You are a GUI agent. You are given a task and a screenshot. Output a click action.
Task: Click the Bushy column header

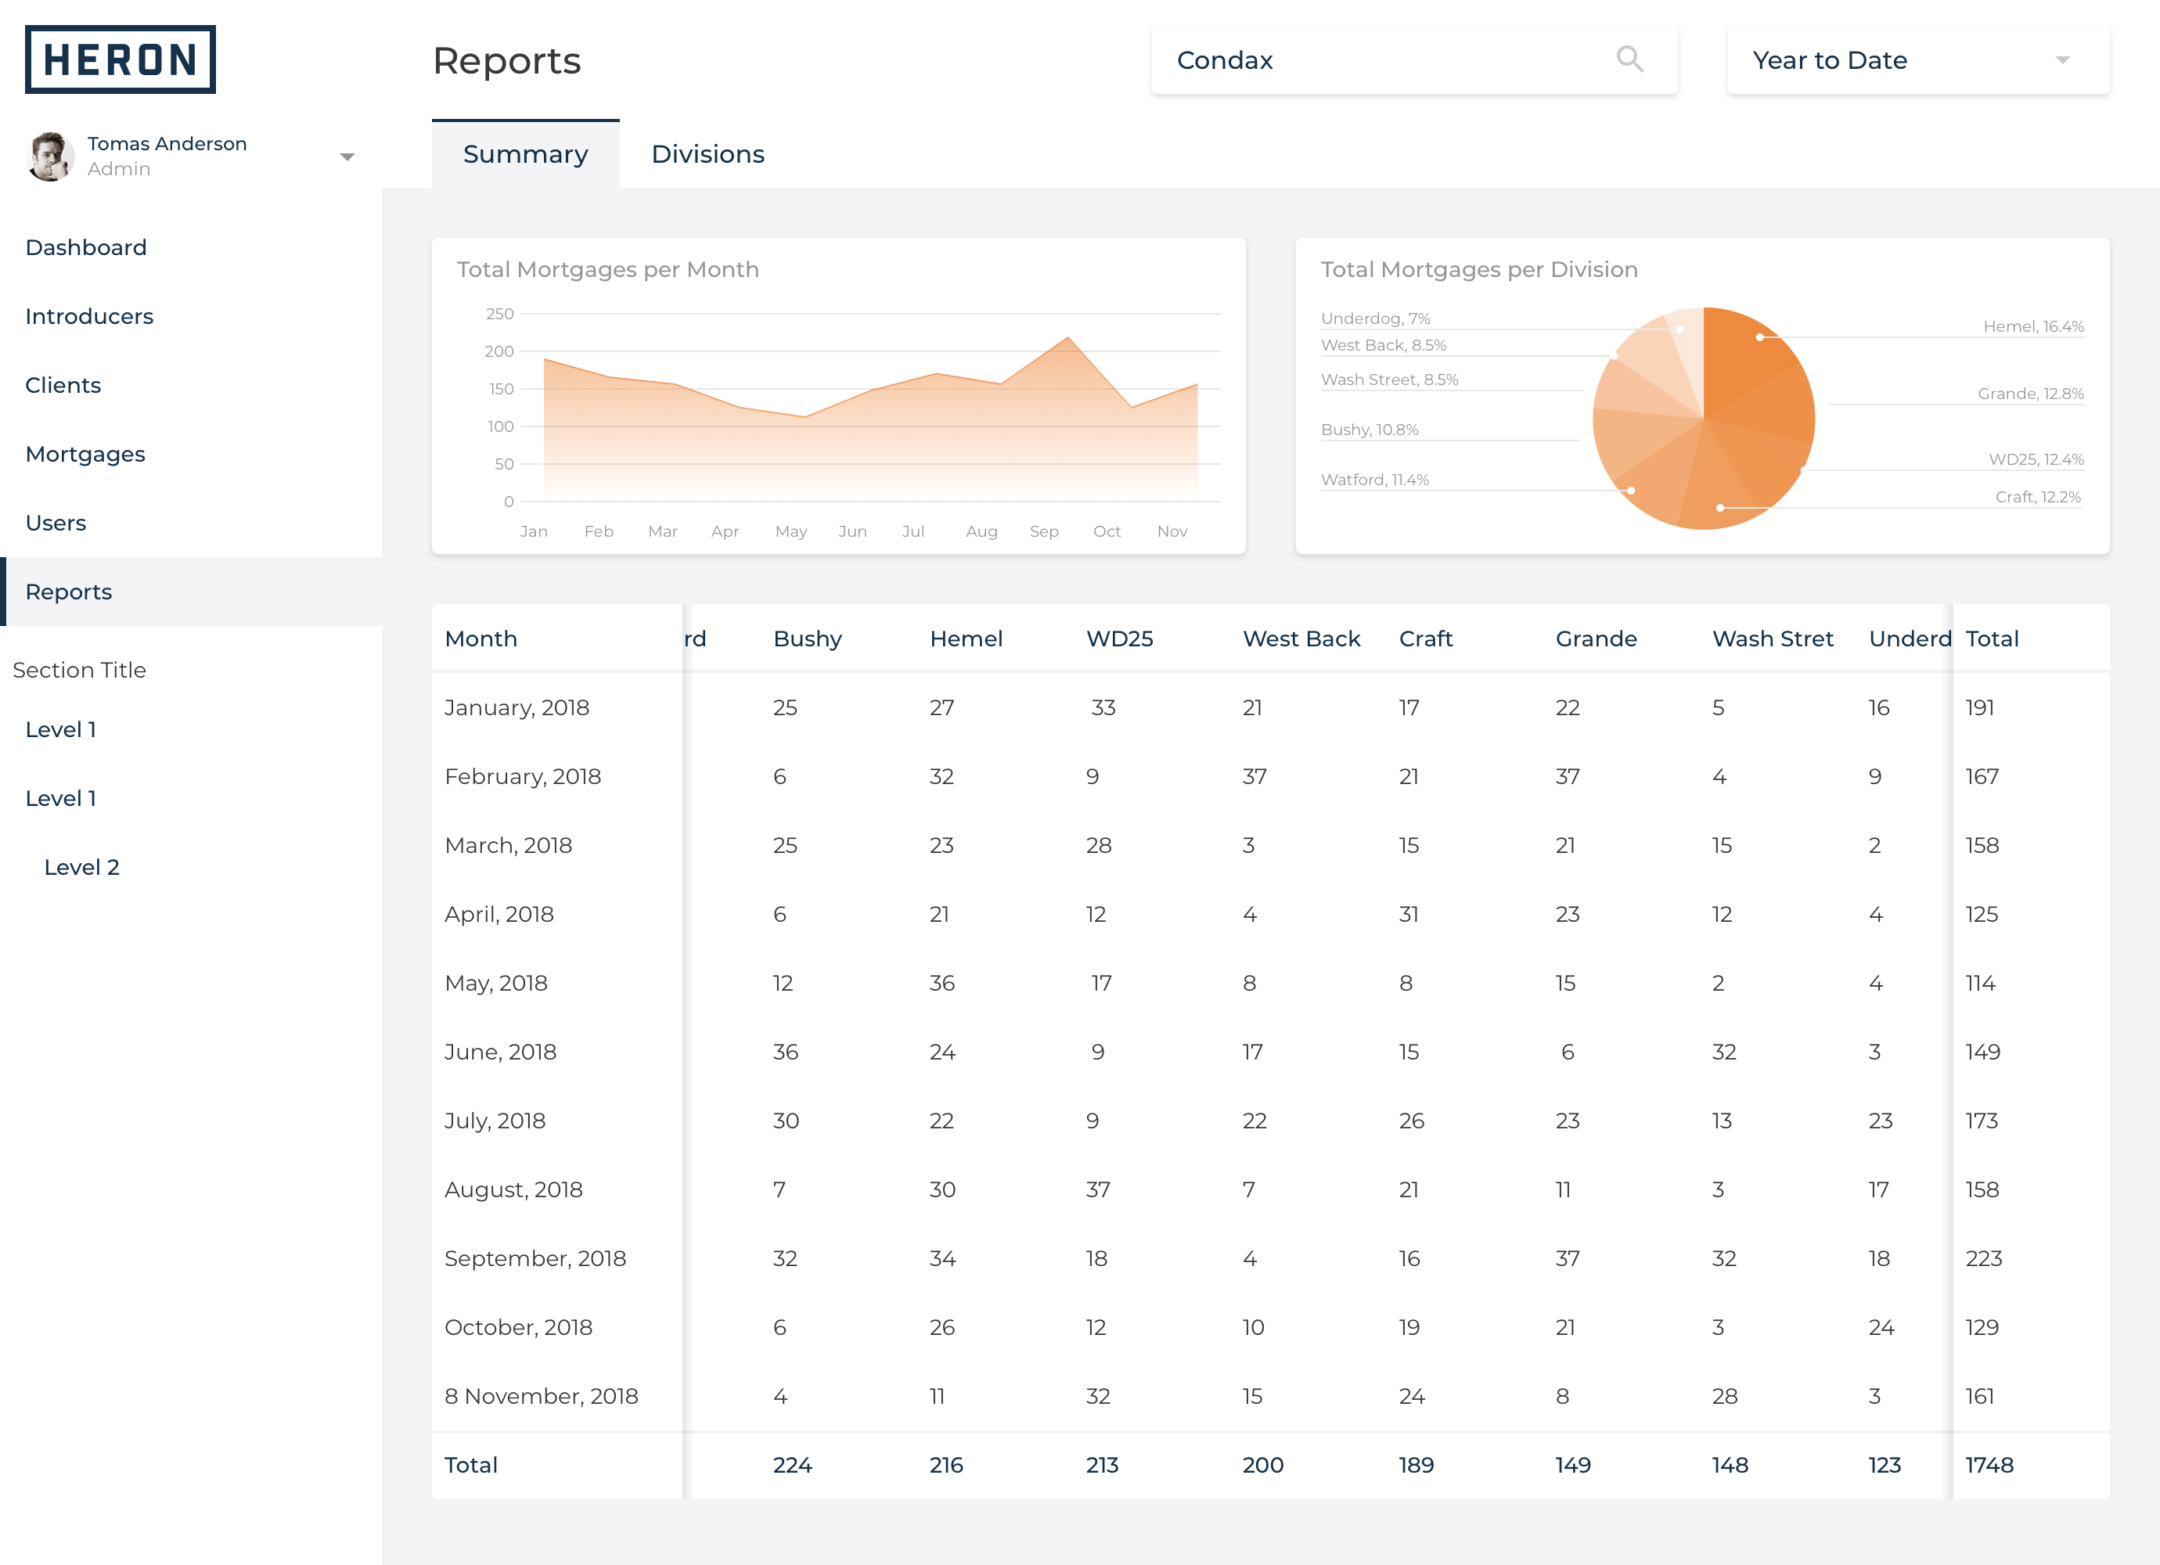pyautogui.click(x=808, y=639)
